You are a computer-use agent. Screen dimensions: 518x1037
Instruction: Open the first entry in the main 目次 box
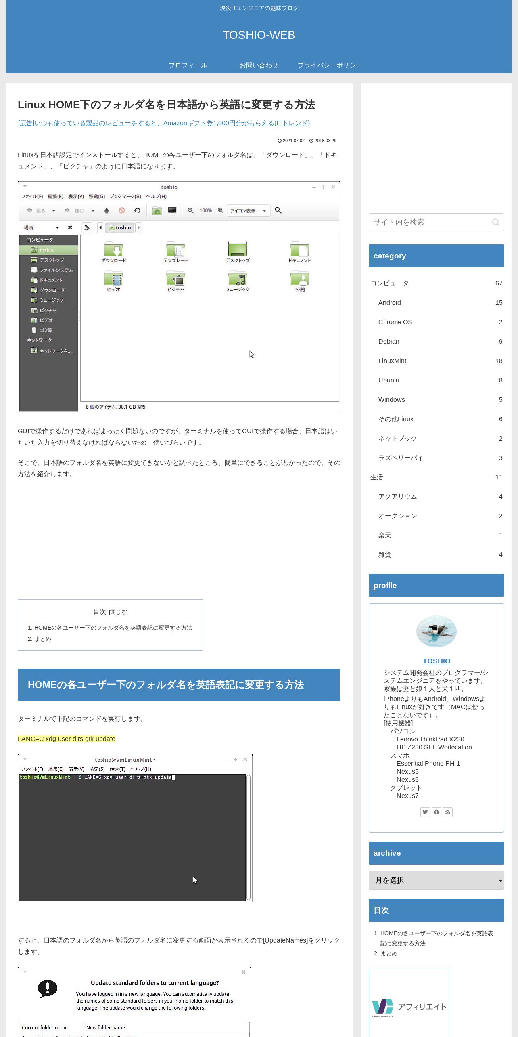point(113,628)
